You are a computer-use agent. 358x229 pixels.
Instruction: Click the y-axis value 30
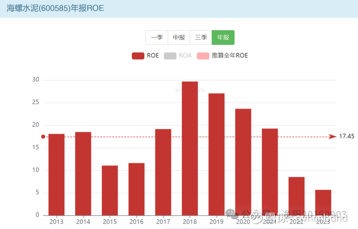pos(35,80)
